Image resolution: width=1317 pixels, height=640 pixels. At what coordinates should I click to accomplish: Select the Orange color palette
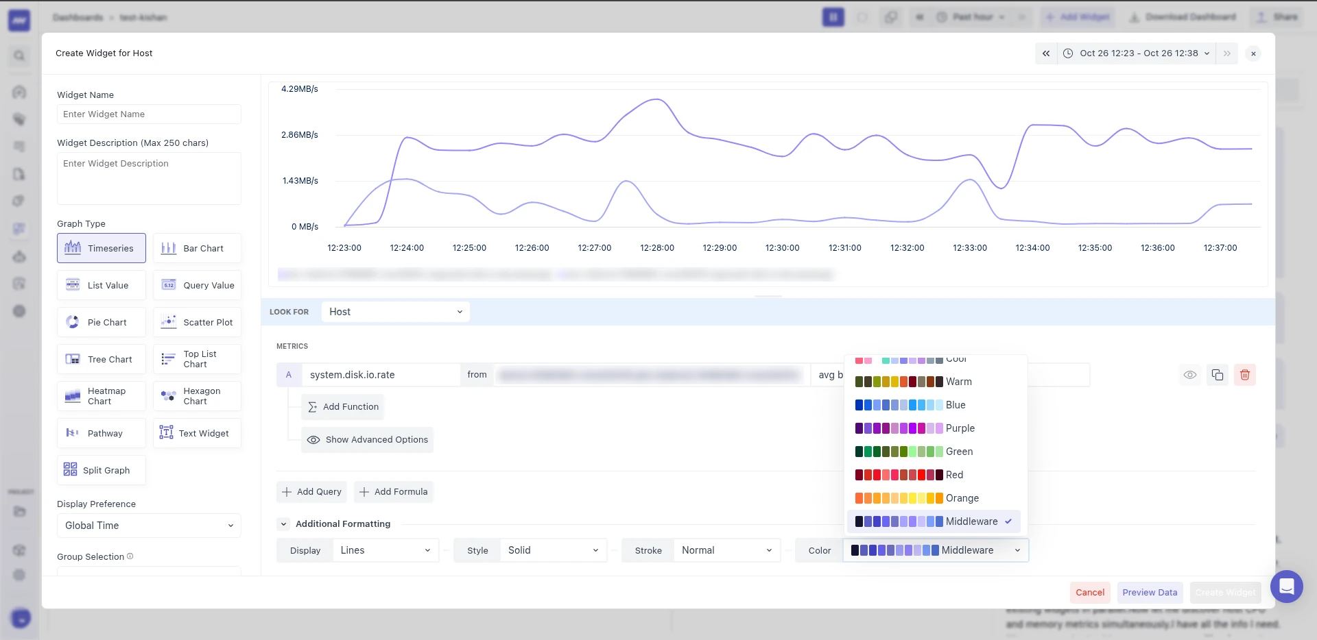[934, 498]
